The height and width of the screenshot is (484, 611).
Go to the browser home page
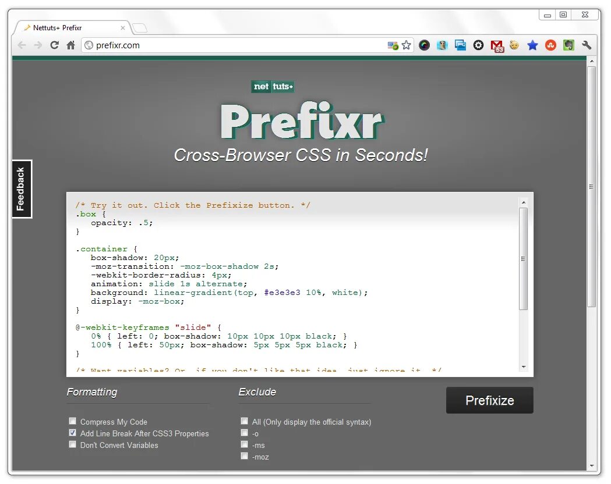click(x=70, y=45)
